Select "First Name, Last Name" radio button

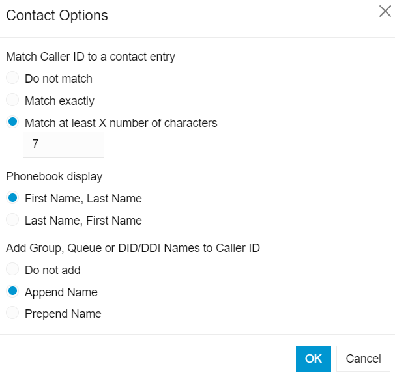pyautogui.click(x=12, y=197)
